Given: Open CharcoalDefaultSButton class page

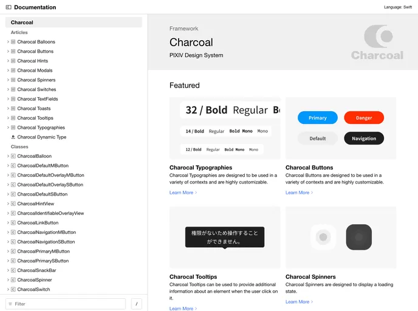Looking at the screenshot, I should pyautogui.click(x=43, y=194).
